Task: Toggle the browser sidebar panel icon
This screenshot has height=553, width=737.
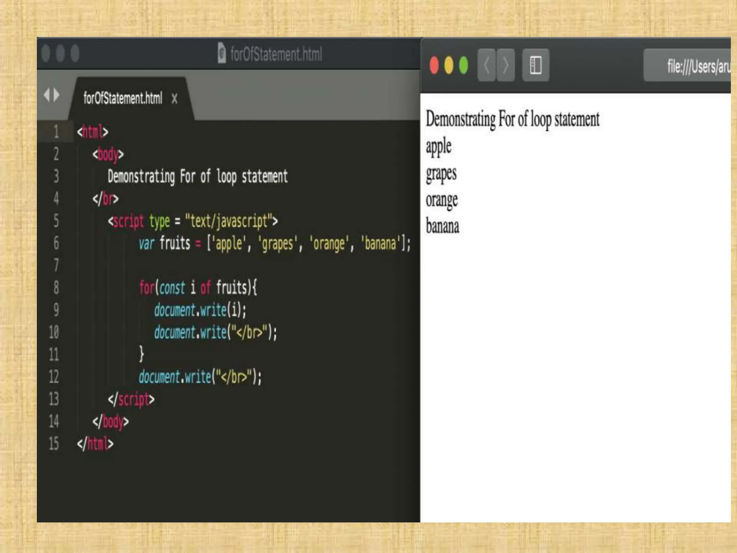Action: pyautogui.click(x=535, y=65)
